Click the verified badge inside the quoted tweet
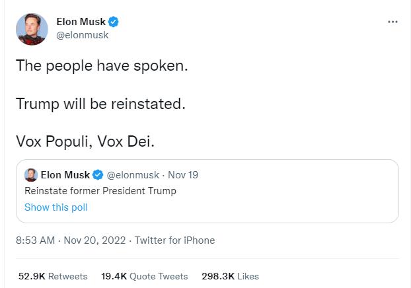 tap(97, 175)
